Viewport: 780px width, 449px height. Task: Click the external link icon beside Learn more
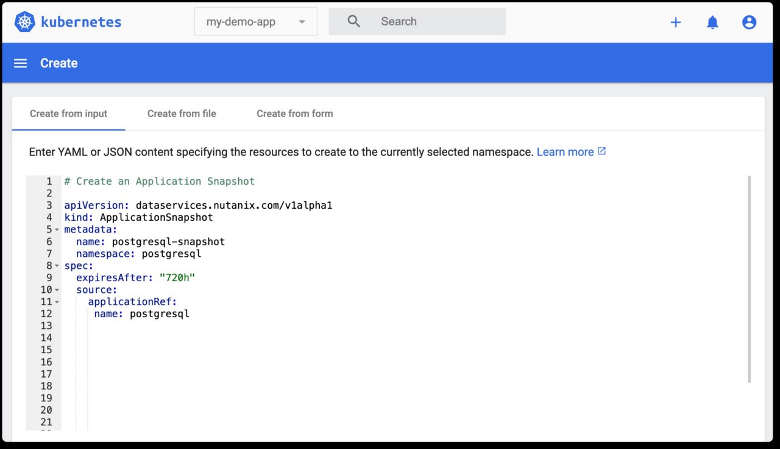pos(601,151)
